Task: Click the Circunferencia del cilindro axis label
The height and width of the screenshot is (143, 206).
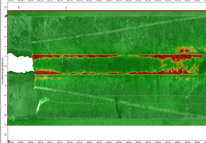Action: point(2,66)
